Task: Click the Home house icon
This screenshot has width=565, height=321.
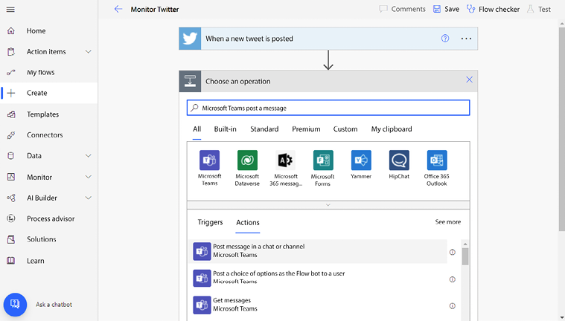Action: tap(11, 31)
